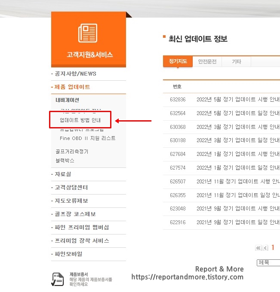This screenshot has width=280, height=292.
Task: Click number 622916 in the list
Action: point(178,222)
